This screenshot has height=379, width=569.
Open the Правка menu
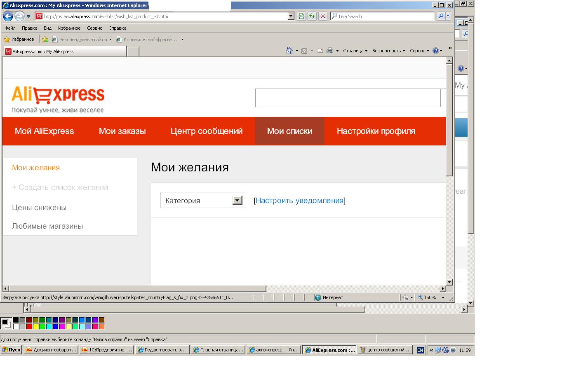[30, 28]
